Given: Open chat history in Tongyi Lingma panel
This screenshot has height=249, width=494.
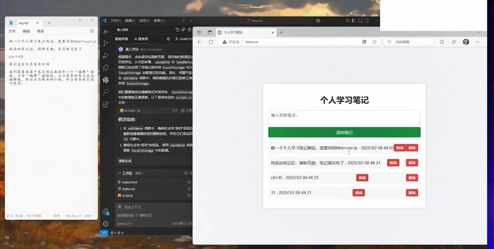Looking at the screenshot, I should (x=177, y=30).
